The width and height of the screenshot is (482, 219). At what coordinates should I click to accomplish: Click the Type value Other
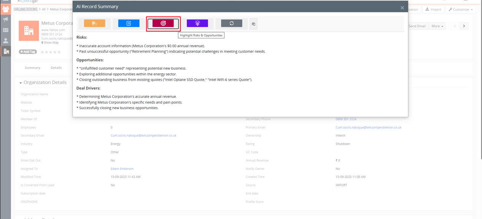[115, 152]
